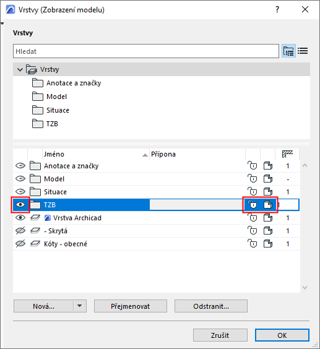Screen dimensions: 320x349
Task: Open the Nová button dropdown arrow
Action: 79,306
